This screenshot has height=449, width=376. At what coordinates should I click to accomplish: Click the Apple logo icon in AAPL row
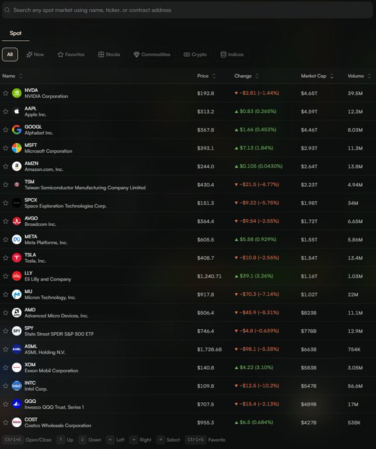pyautogui.click(x=17, y=112)
